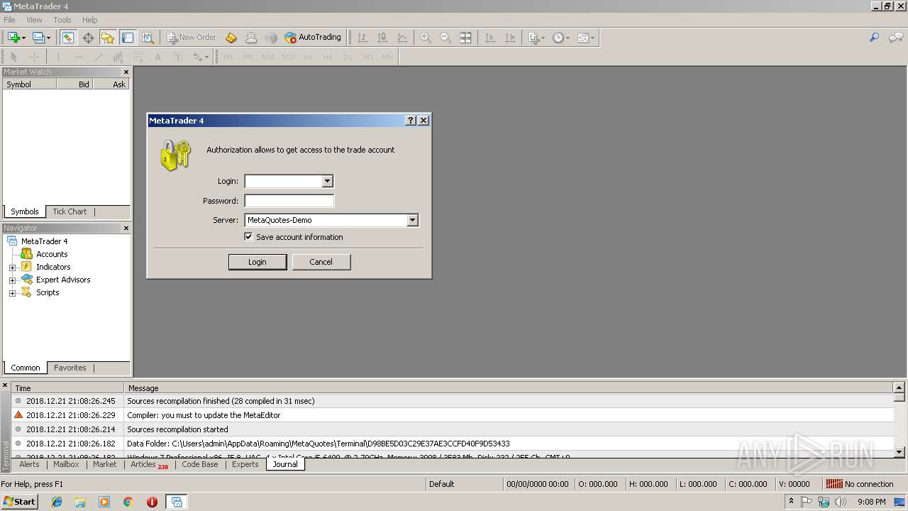The width and height of the screenshot is (908, 511).
Task: Click the Zoom In magnifier icon
Action: [426, 38]
